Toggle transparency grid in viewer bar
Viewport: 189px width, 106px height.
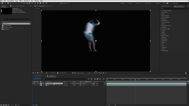click(x=75, y=73)
